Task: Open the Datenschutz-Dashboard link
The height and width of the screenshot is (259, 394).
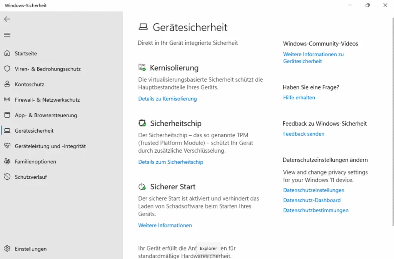Action: point(312,200)
